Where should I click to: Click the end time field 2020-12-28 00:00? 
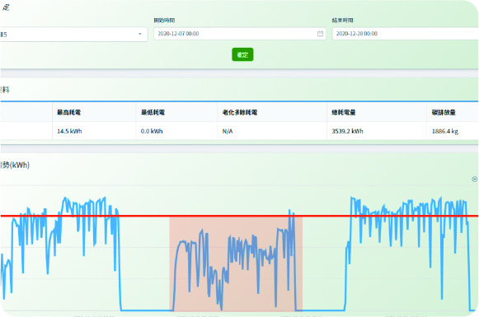click(x=406, y=34)
